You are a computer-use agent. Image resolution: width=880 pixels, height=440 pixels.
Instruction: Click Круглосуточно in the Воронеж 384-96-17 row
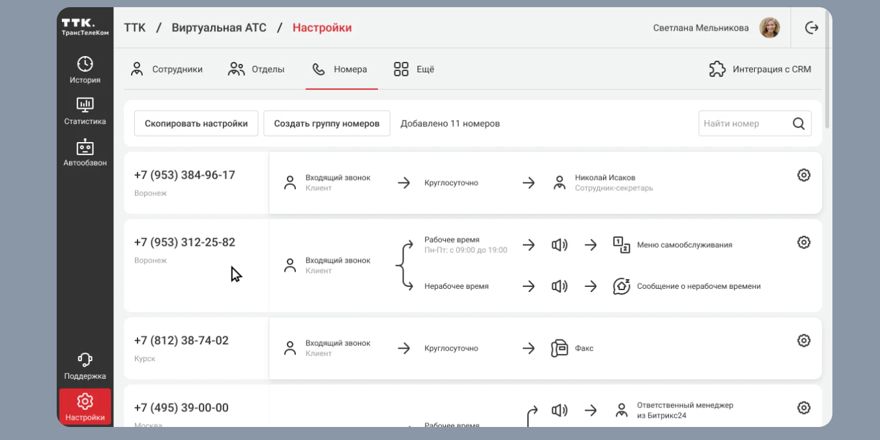[451, 183]
